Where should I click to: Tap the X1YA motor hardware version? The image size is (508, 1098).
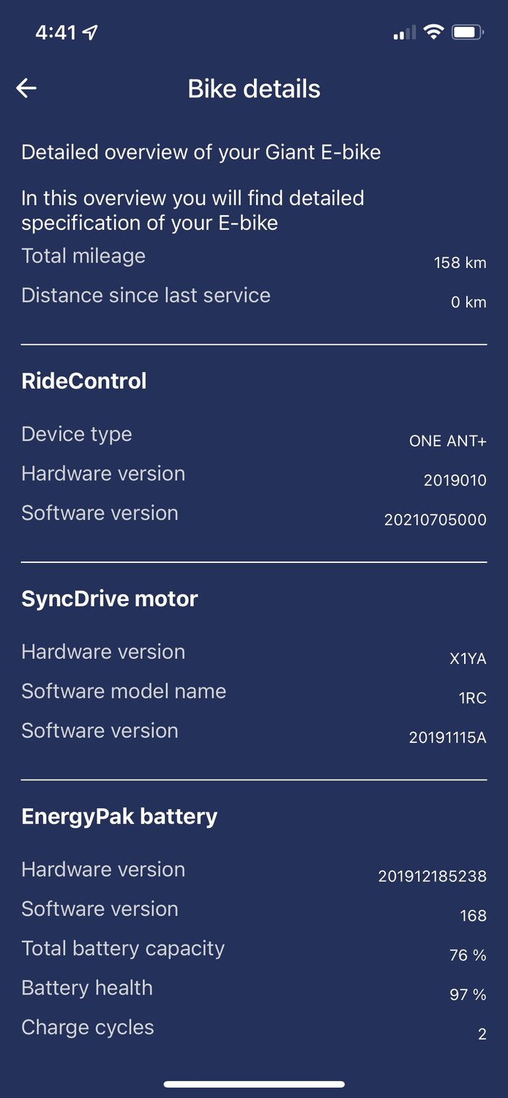point(467,659)
